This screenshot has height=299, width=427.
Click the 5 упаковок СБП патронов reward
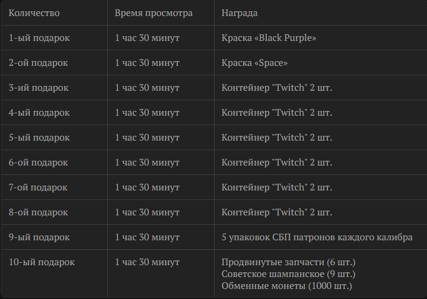pos(317,237)
